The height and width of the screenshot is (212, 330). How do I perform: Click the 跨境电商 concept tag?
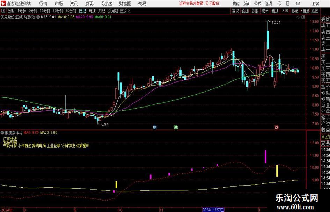pyautogui.click(x=39, y=146)
